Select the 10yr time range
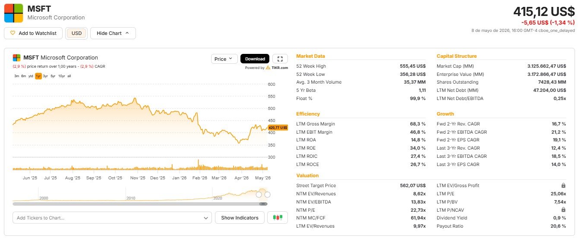 click(61, 76)
